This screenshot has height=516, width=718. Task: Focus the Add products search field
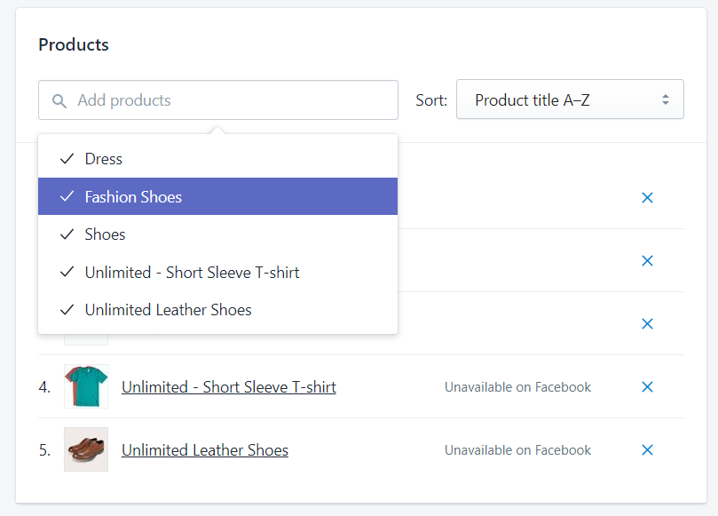pos(218,99)
